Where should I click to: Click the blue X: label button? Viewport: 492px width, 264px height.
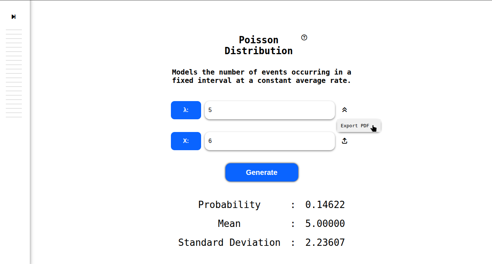(186, 141)
